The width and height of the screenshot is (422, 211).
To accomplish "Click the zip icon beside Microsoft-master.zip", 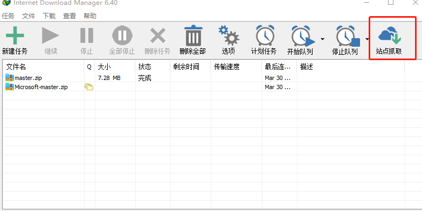I will pyautogui.click(x=10, y=87).
